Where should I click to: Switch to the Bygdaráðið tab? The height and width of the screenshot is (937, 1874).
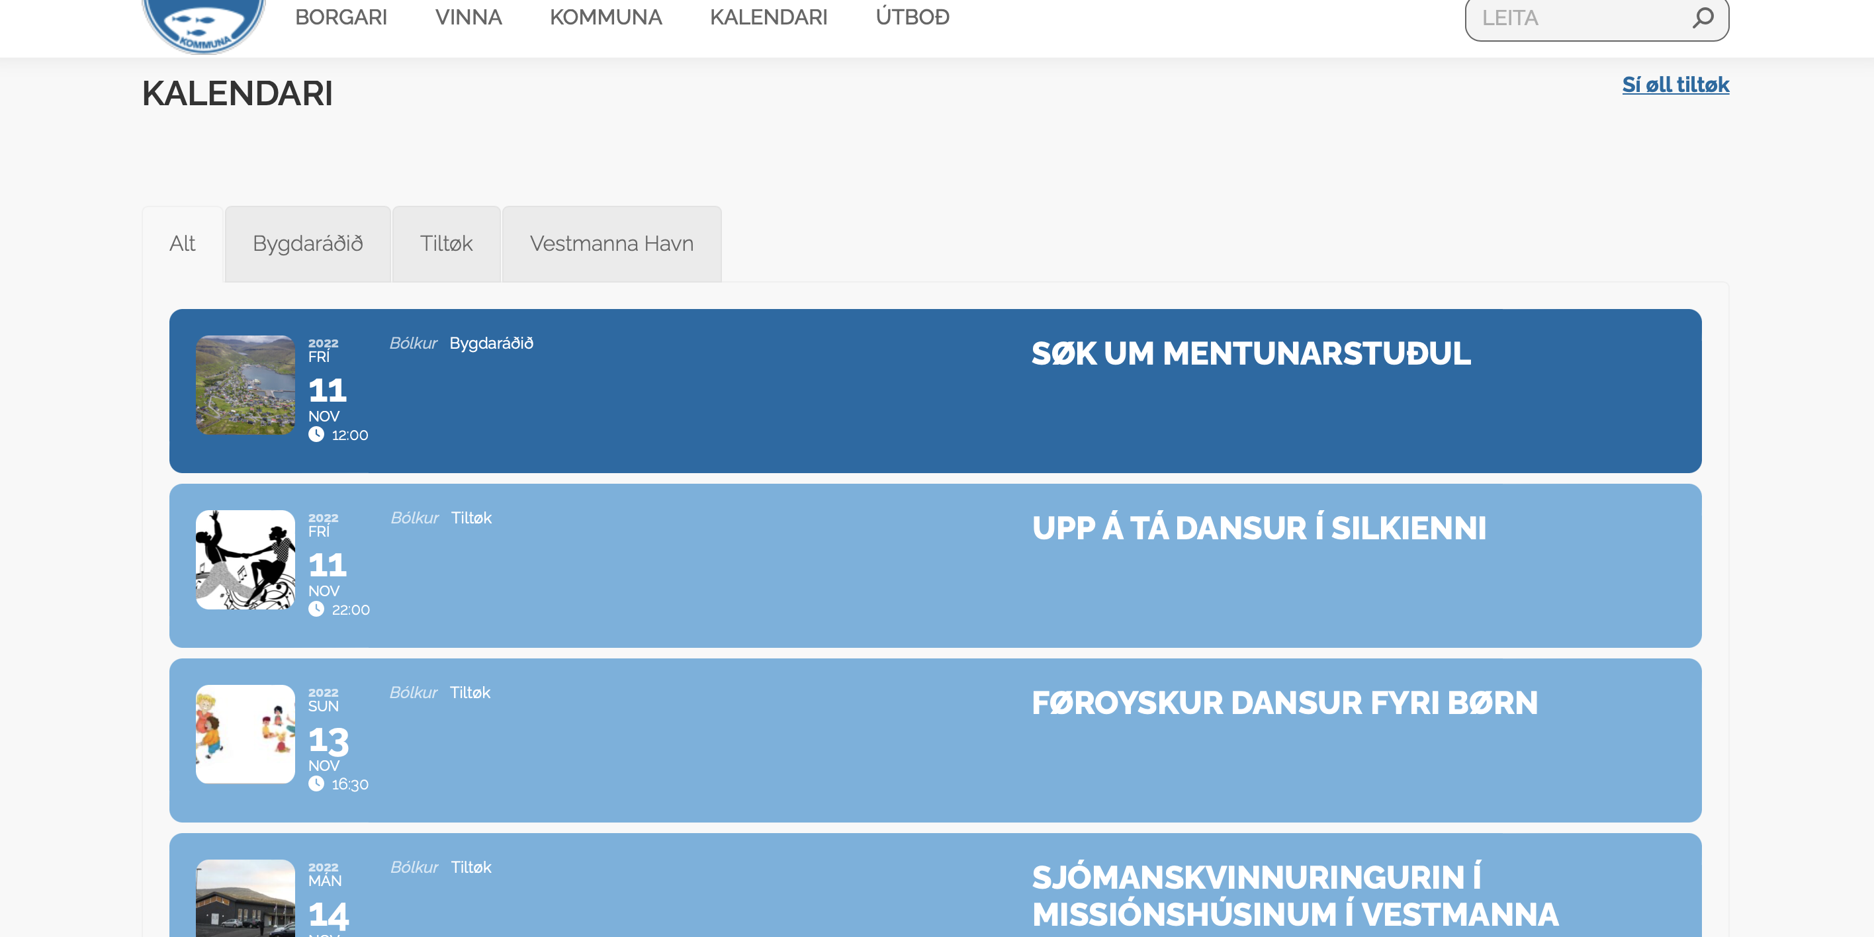308,244
